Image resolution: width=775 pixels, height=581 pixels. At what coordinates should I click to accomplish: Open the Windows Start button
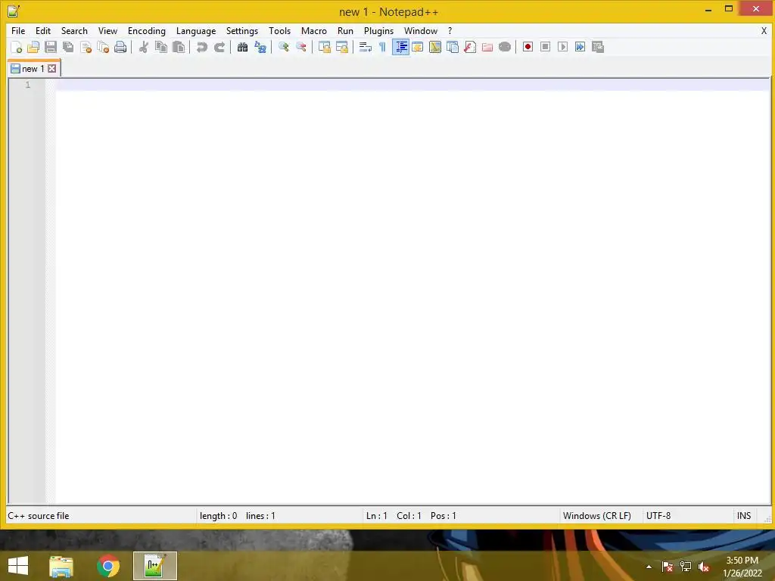(x=18, y=566)
